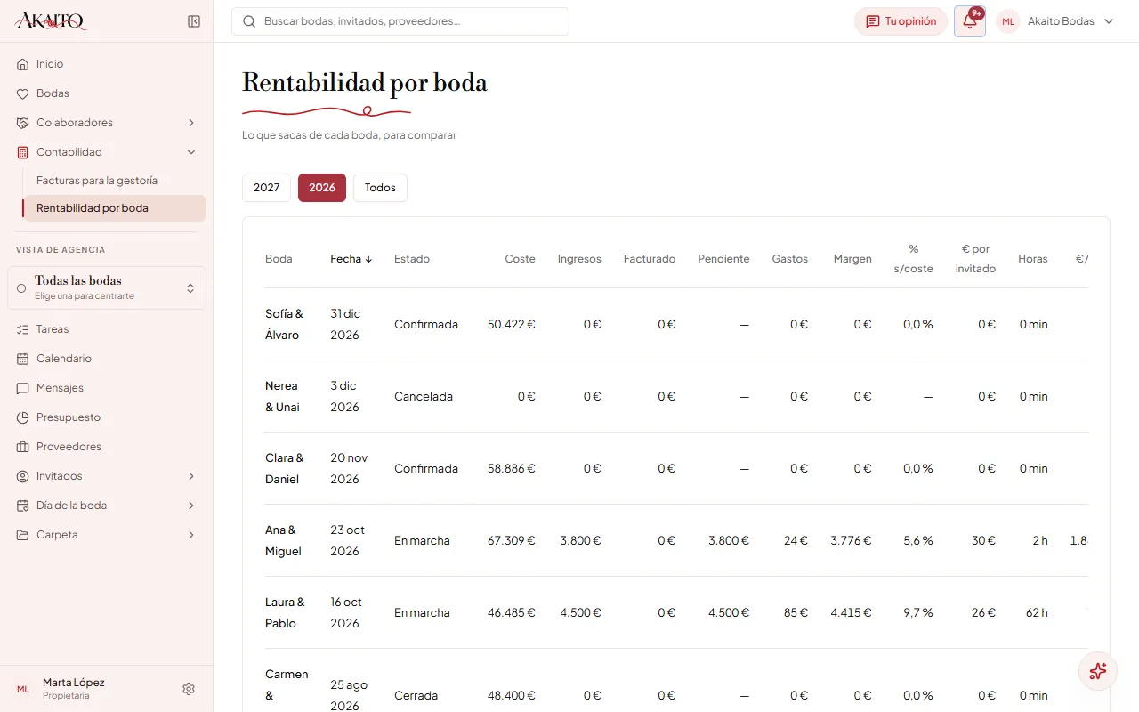The image size is (1139, 712).
Task: Click the 62 h hours value
Action: pos(1037,613)
